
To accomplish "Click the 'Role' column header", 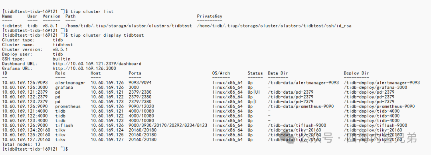I will click(60, 73).
